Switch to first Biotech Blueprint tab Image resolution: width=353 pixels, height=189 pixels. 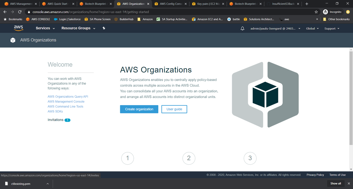click(95, 4)
